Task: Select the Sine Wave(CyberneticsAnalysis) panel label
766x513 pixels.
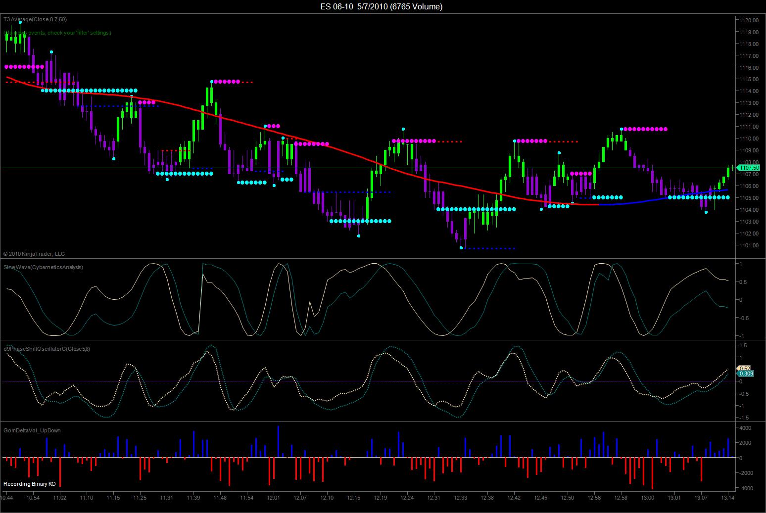Action: 43,267
